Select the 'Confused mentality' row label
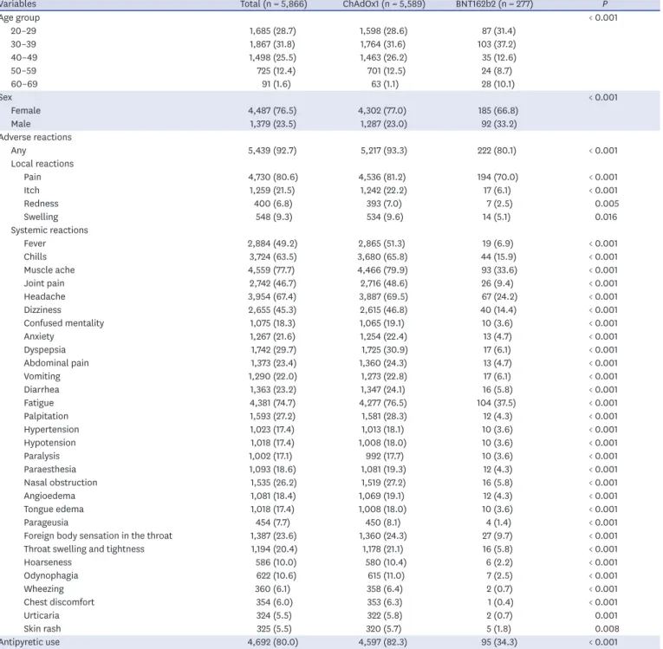This screenshot has height=649, width=663. tap(64, 323)
